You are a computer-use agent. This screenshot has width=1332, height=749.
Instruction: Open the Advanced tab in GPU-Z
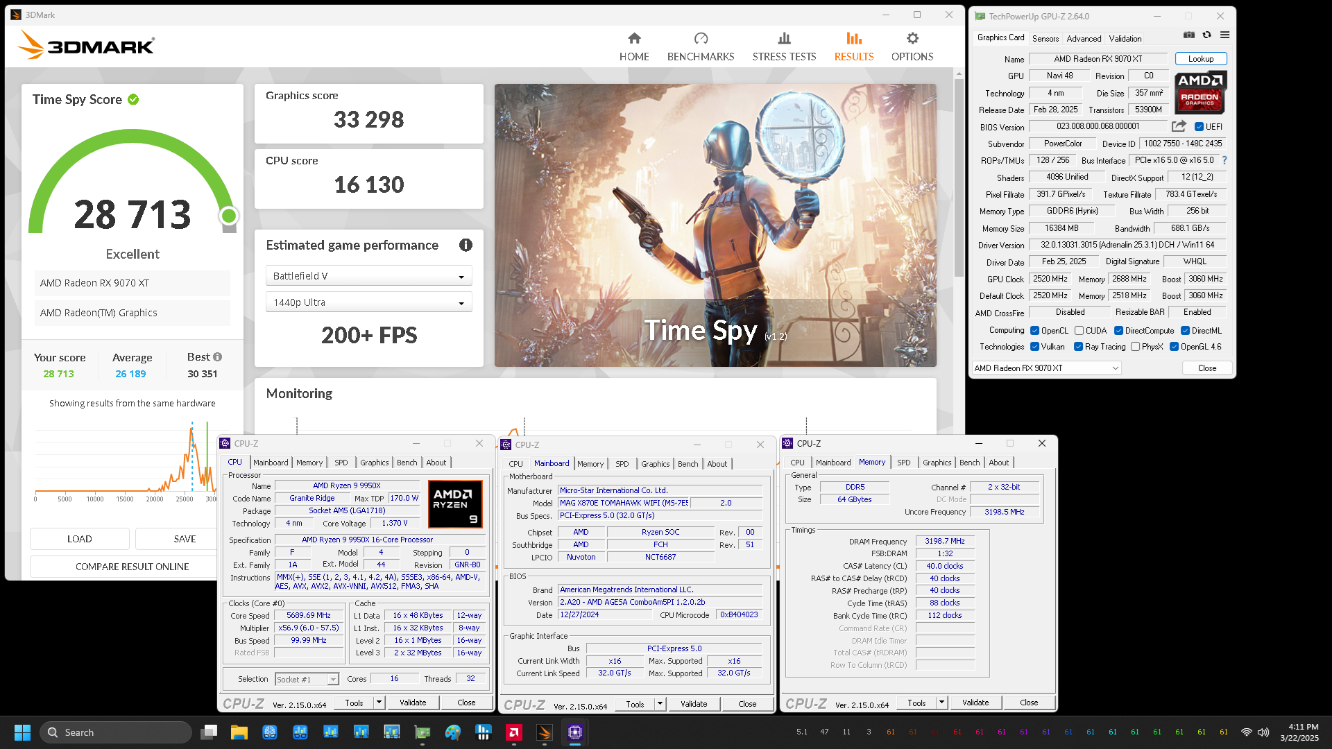click(1084, 39)
